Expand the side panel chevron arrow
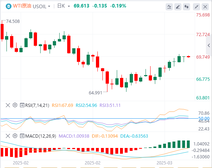This screenshot has width=212, height=168. pos(209,45)
